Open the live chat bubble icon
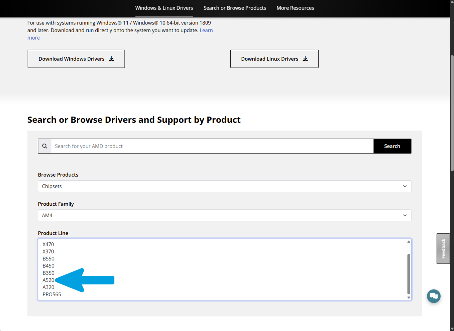Screen dimensions: 454x331 pos(434,296)
